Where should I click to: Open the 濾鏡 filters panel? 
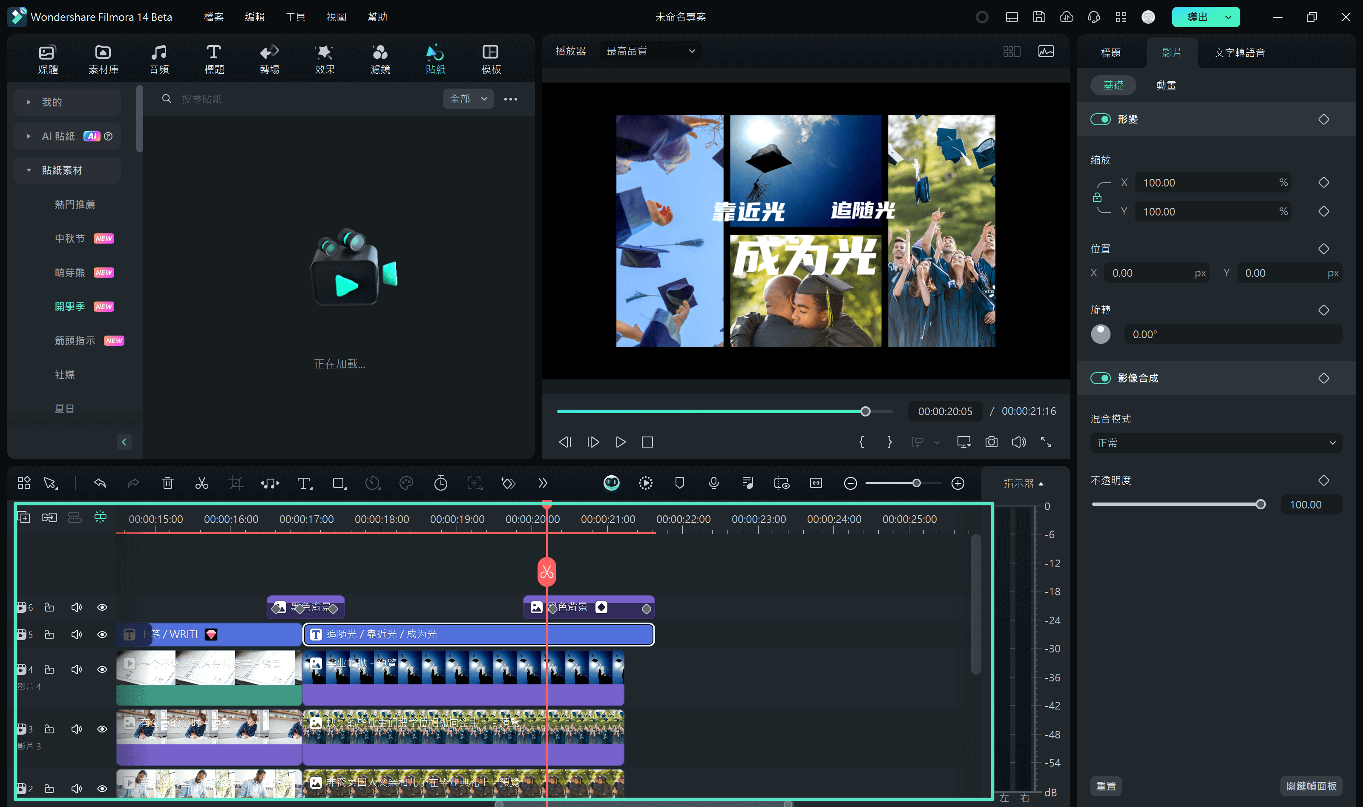(x=380, y=59)
